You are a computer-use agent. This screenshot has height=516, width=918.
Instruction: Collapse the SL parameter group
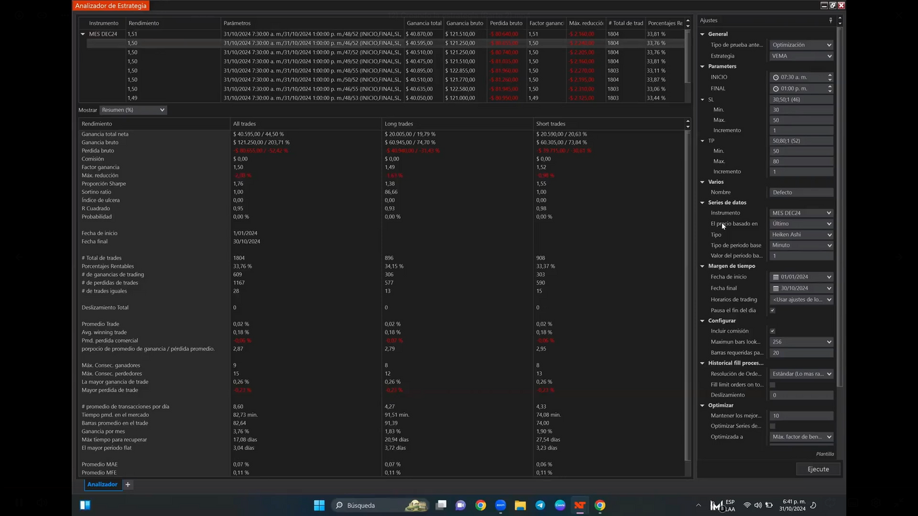click(703, 100)
